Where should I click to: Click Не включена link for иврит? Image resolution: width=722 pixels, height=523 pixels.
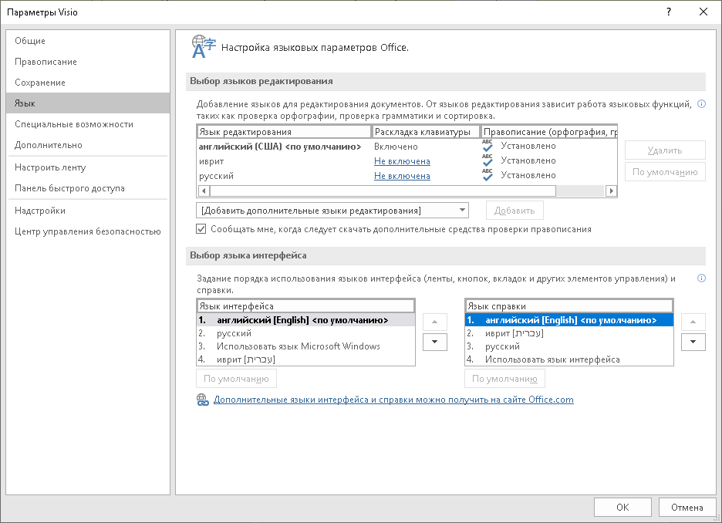tap(402, 161)
